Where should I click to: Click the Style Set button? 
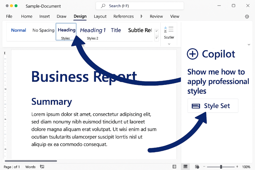click(x=213, y=106)
